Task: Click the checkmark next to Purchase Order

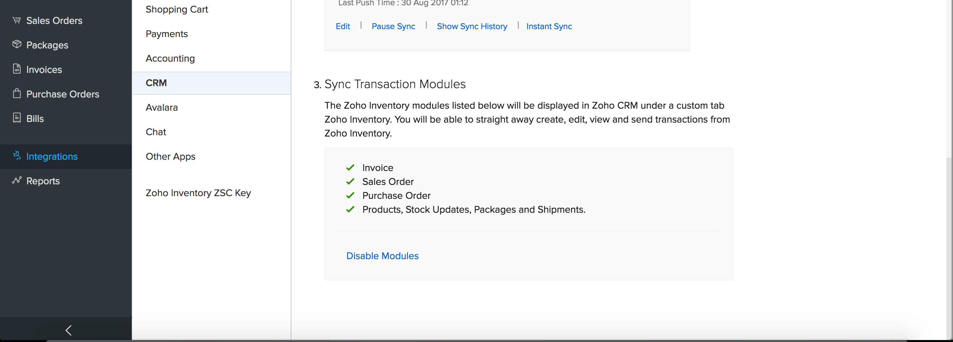Action: click(x=350, y=196)
